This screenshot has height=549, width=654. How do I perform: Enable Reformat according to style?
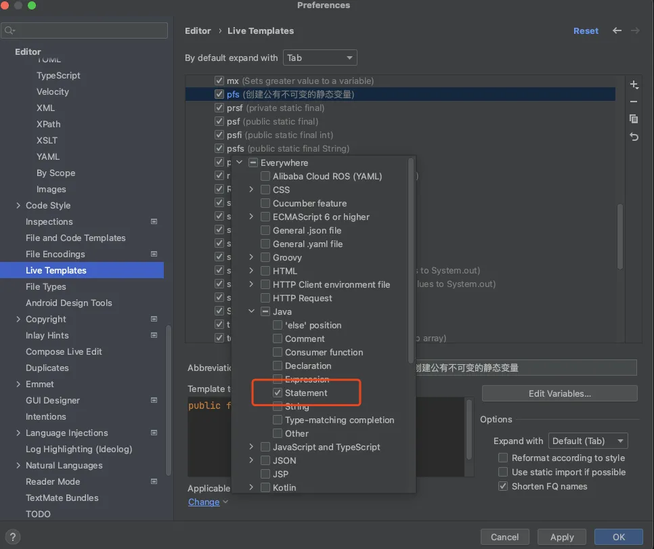(503, 458)
